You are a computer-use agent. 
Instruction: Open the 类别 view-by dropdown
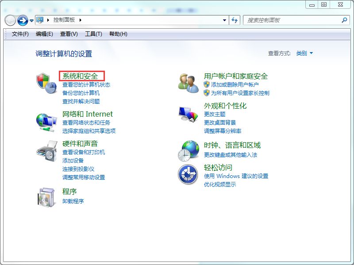pos(304,53)
